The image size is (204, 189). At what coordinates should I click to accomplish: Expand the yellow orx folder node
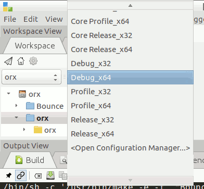tap(24, 129)
